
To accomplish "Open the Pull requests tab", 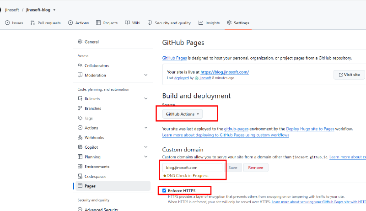I will (x=45, y=23).
